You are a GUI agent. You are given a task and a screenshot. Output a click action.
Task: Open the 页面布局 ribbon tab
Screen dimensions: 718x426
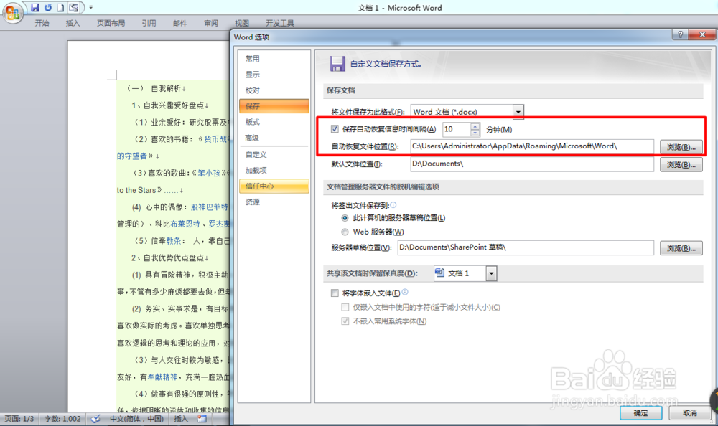tap(111, 23)
